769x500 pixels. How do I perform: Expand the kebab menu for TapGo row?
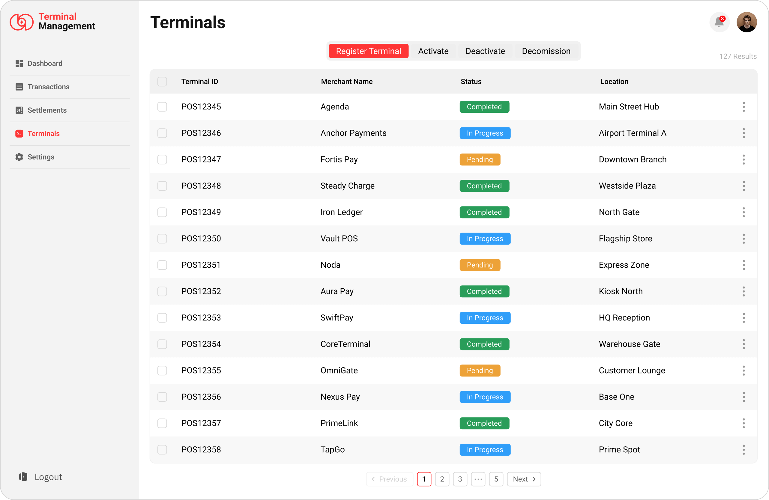[x=744, y=450]
